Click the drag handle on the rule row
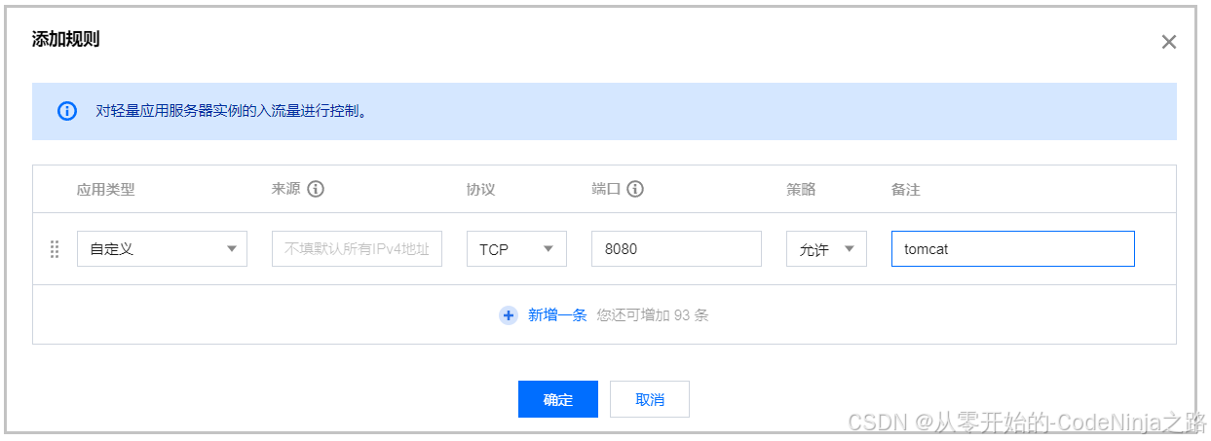1211x441 pixels. [x=55, y=249]
